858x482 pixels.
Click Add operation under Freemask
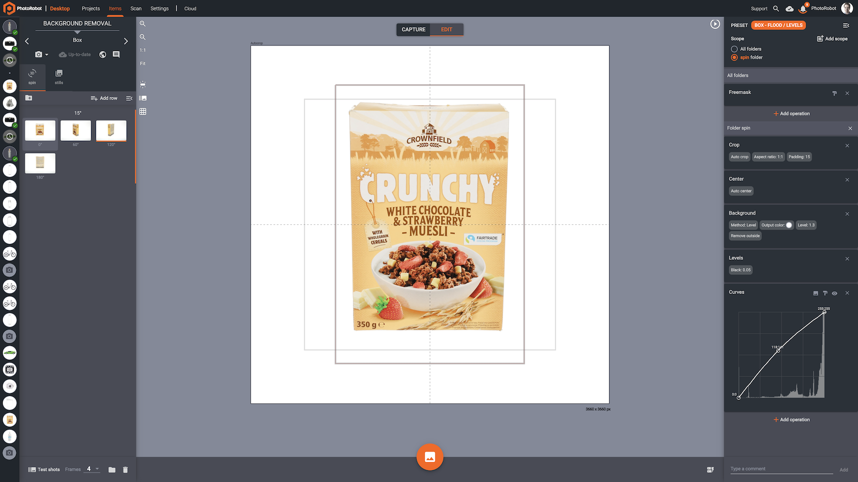(792, 114)
